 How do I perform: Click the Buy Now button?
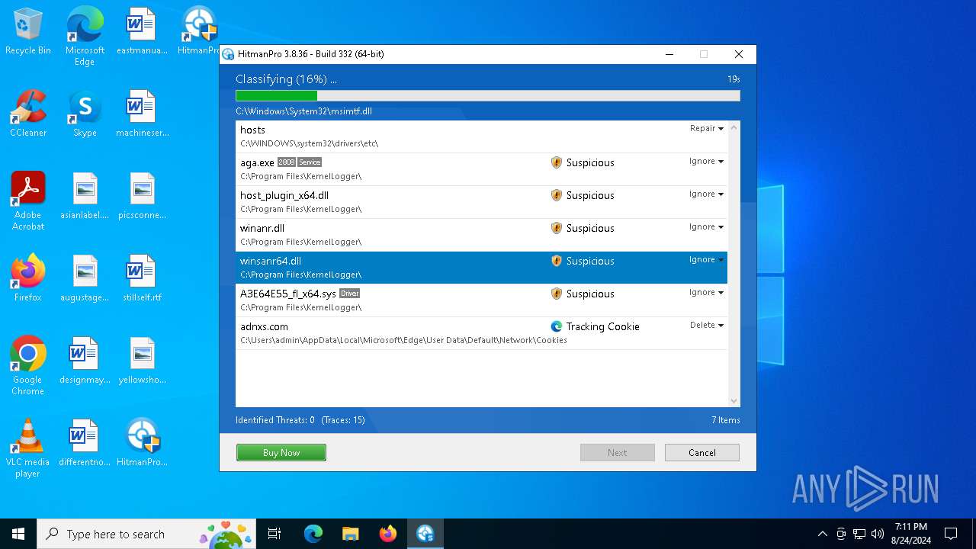coord(281,453)
